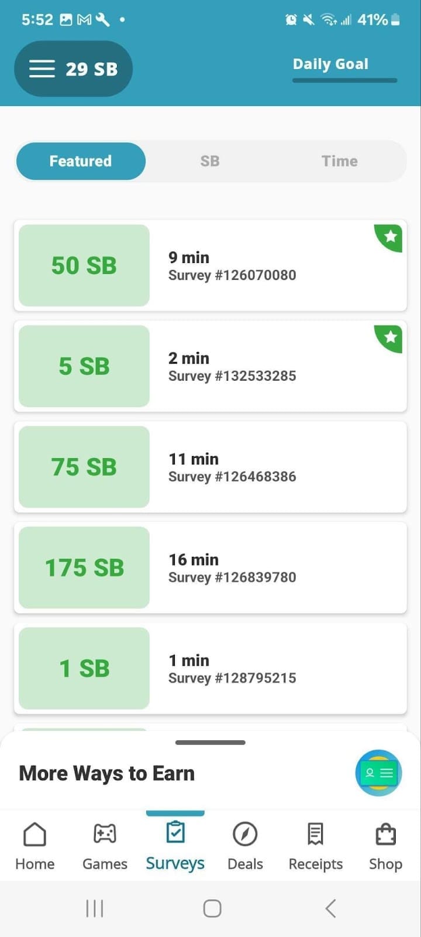Sort surveys by Time

pos(339,161)
